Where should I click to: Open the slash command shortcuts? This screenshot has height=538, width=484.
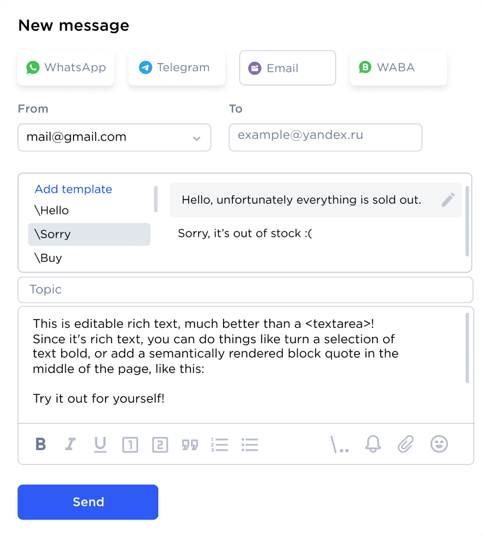click(340, 444)
